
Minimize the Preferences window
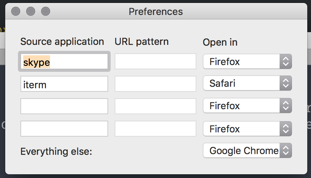point(31,12)
